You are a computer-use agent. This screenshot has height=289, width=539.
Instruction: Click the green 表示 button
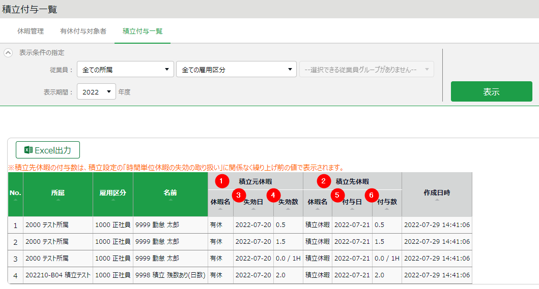point(491,92)
